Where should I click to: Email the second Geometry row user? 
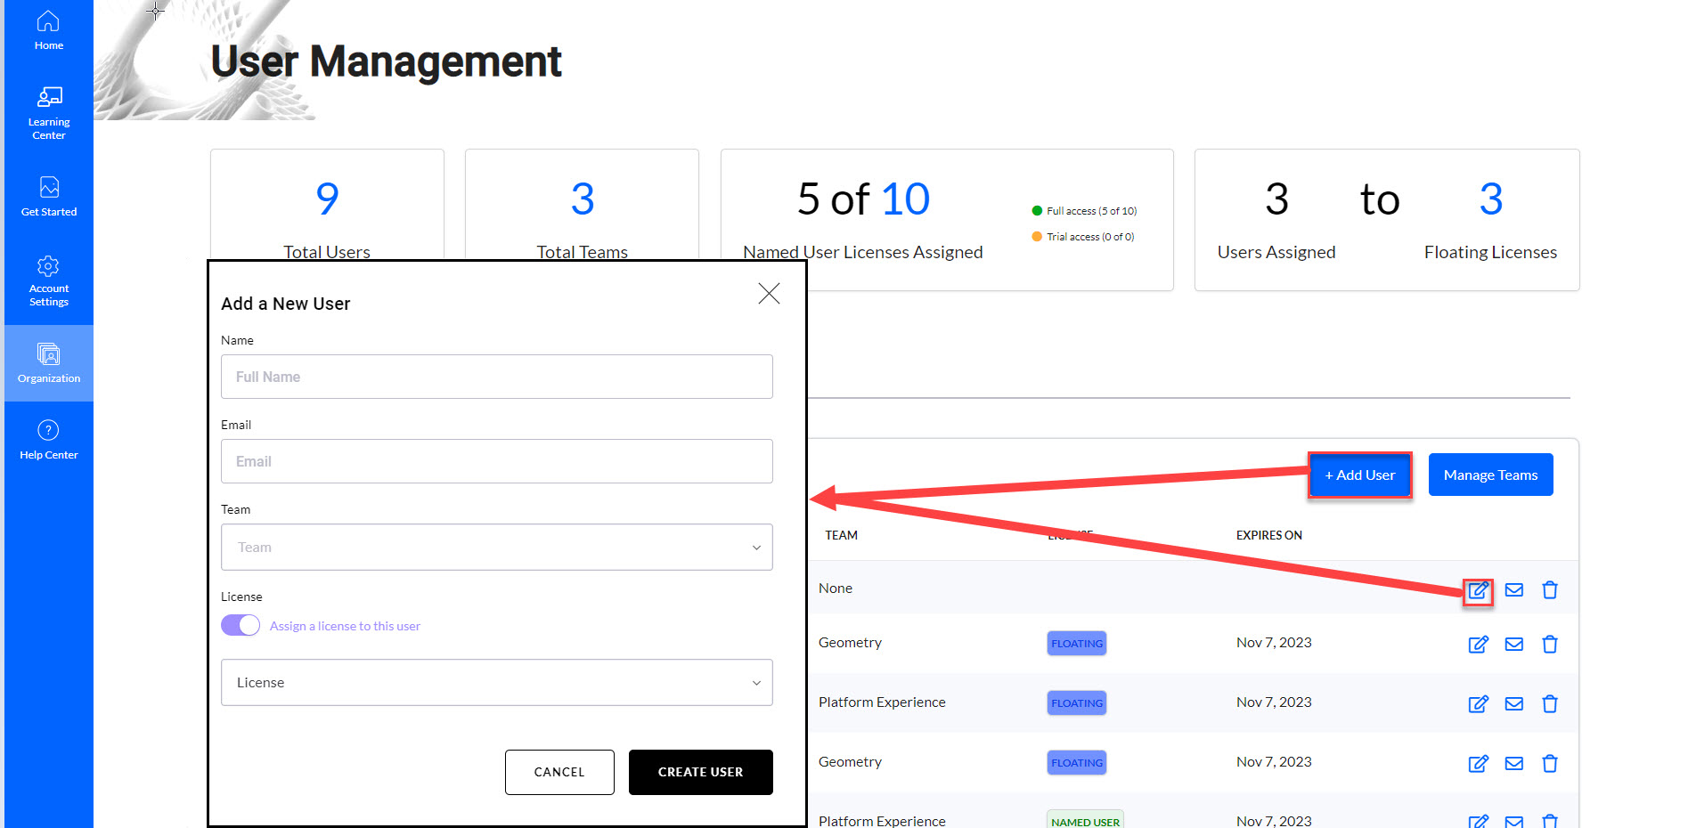1514,763
